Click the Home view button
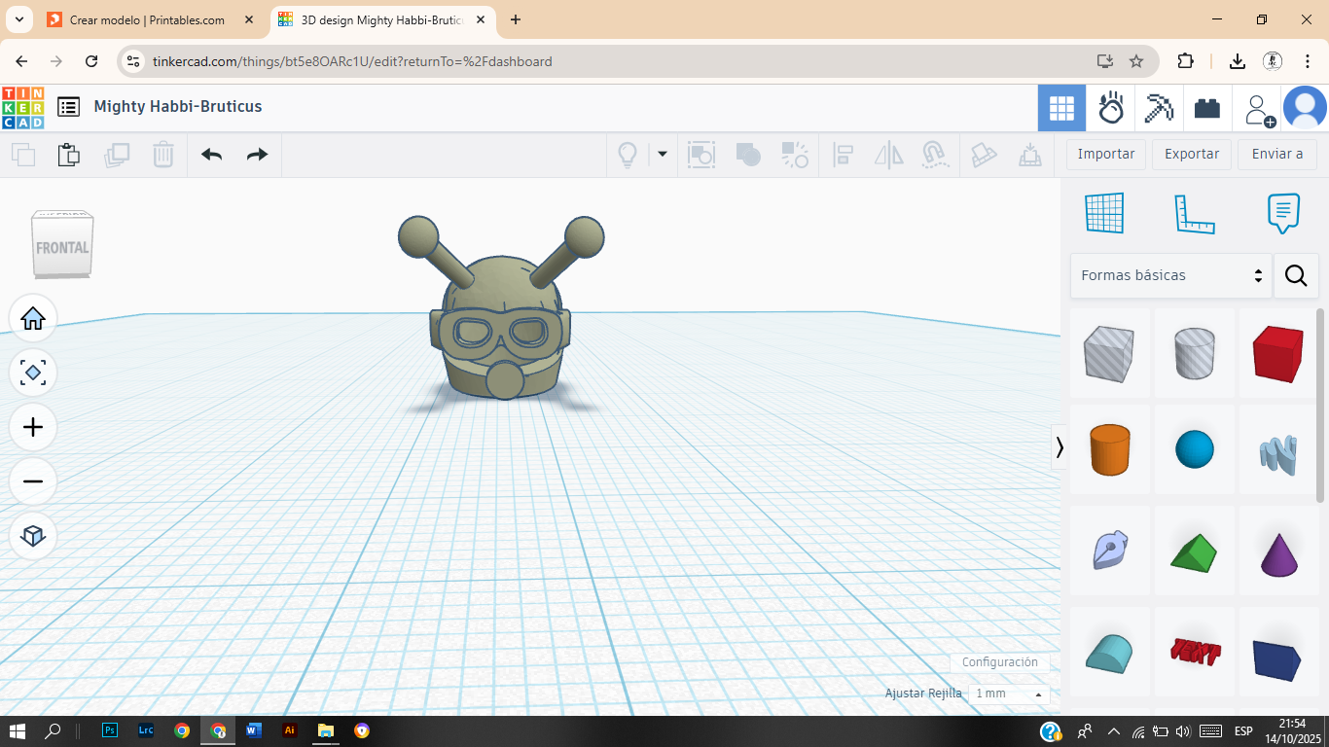 coord(33,318)
